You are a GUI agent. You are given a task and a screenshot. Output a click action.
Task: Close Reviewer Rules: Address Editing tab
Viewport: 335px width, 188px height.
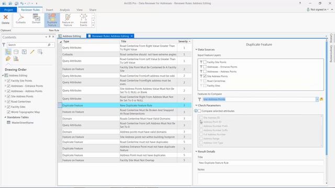coord(132,36)
